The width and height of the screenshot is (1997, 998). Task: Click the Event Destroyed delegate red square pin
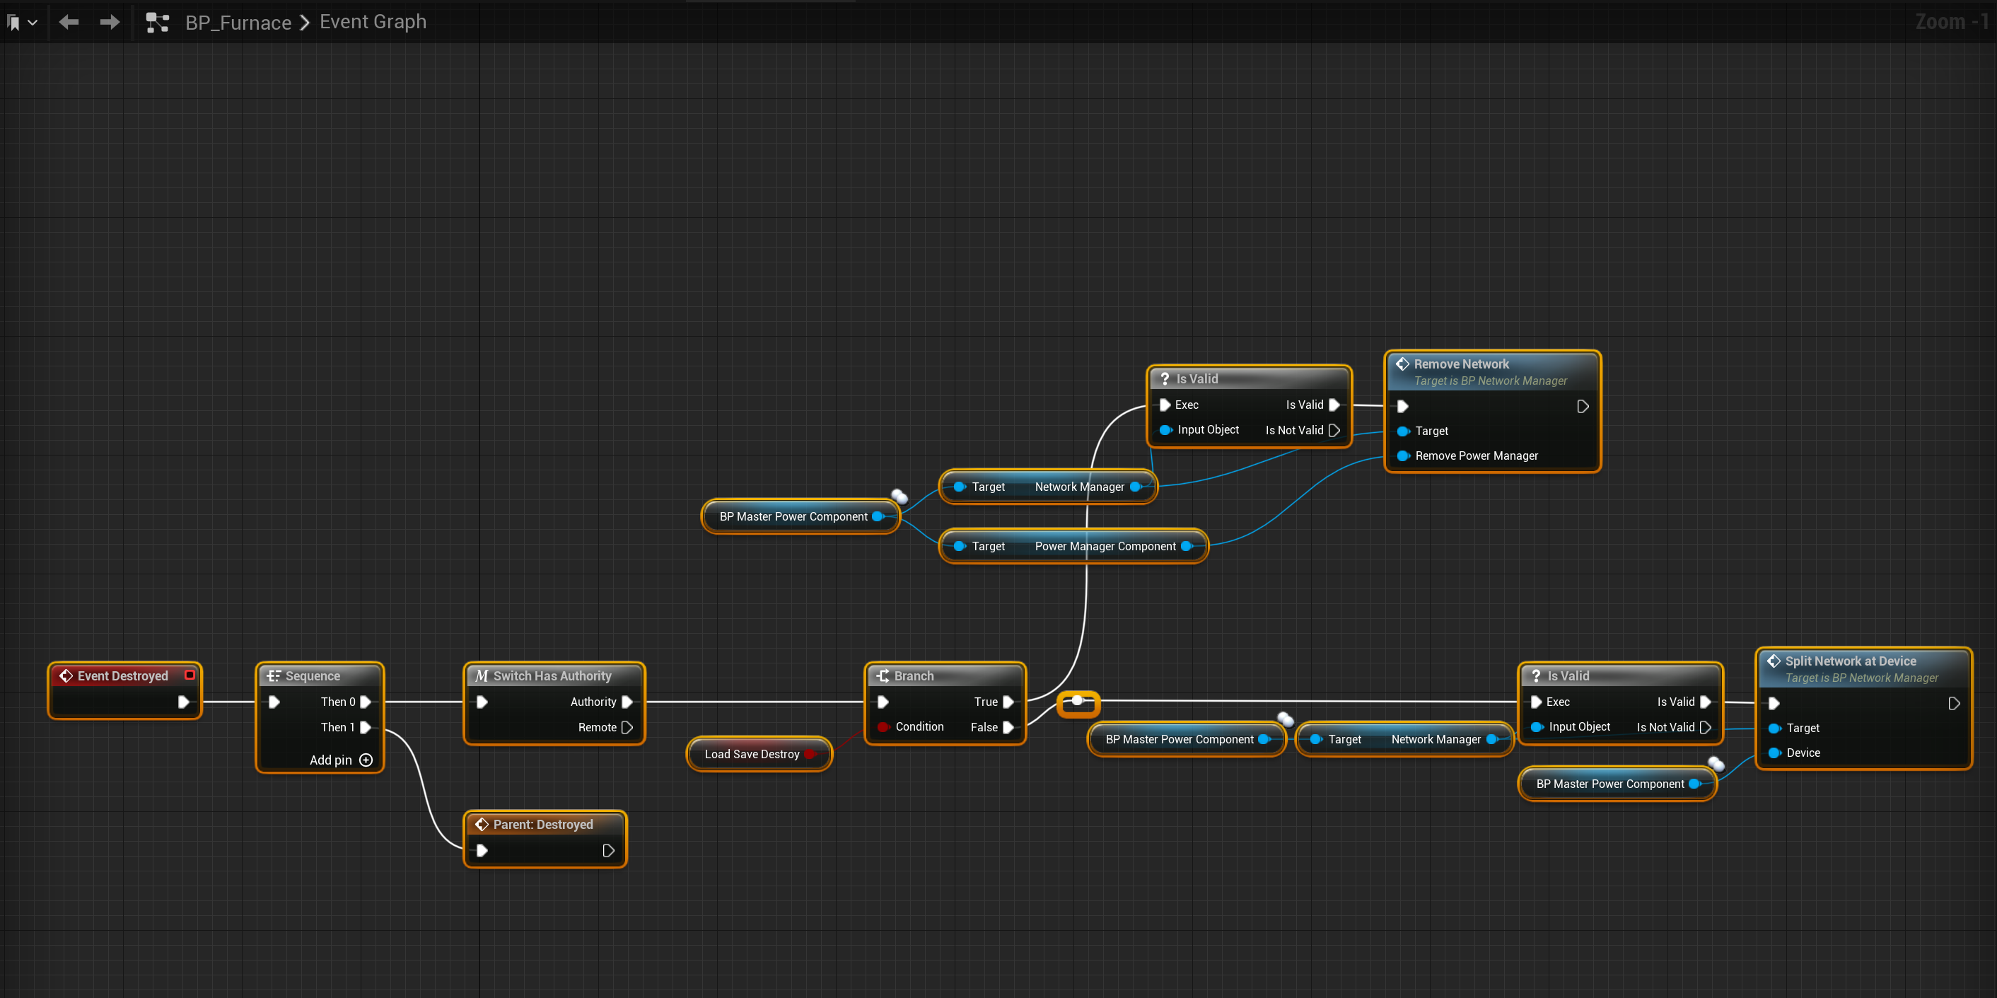[x=189, y=675]
